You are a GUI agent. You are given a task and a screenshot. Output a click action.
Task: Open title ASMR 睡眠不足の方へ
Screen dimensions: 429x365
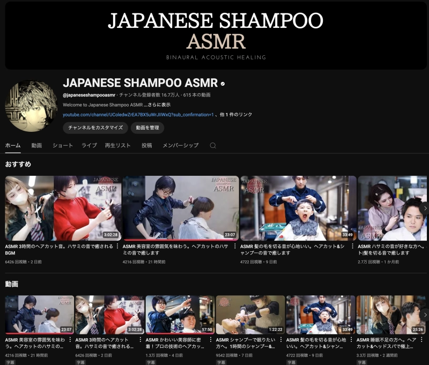point(386,343)
